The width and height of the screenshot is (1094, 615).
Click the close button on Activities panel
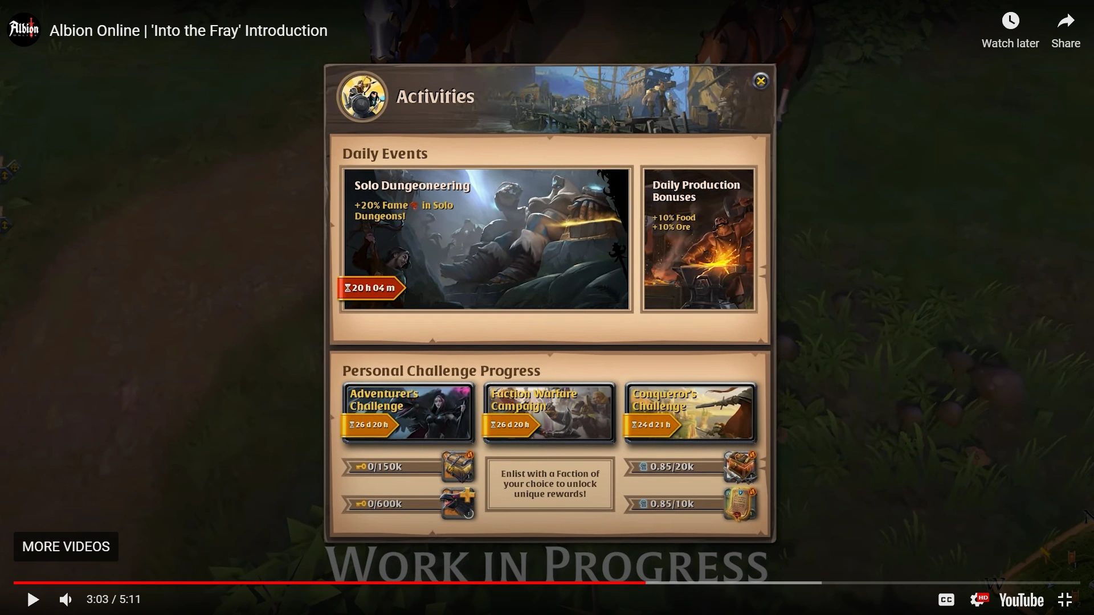(x=762, y=80)
